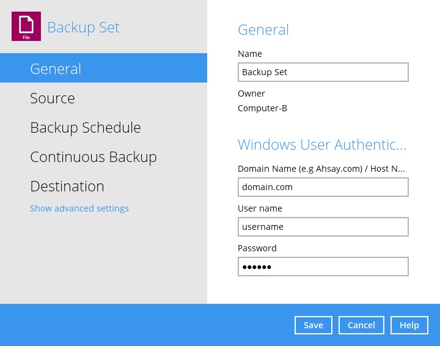
Task: Click Show advanced settings link
Action: (x=79, y=208)
